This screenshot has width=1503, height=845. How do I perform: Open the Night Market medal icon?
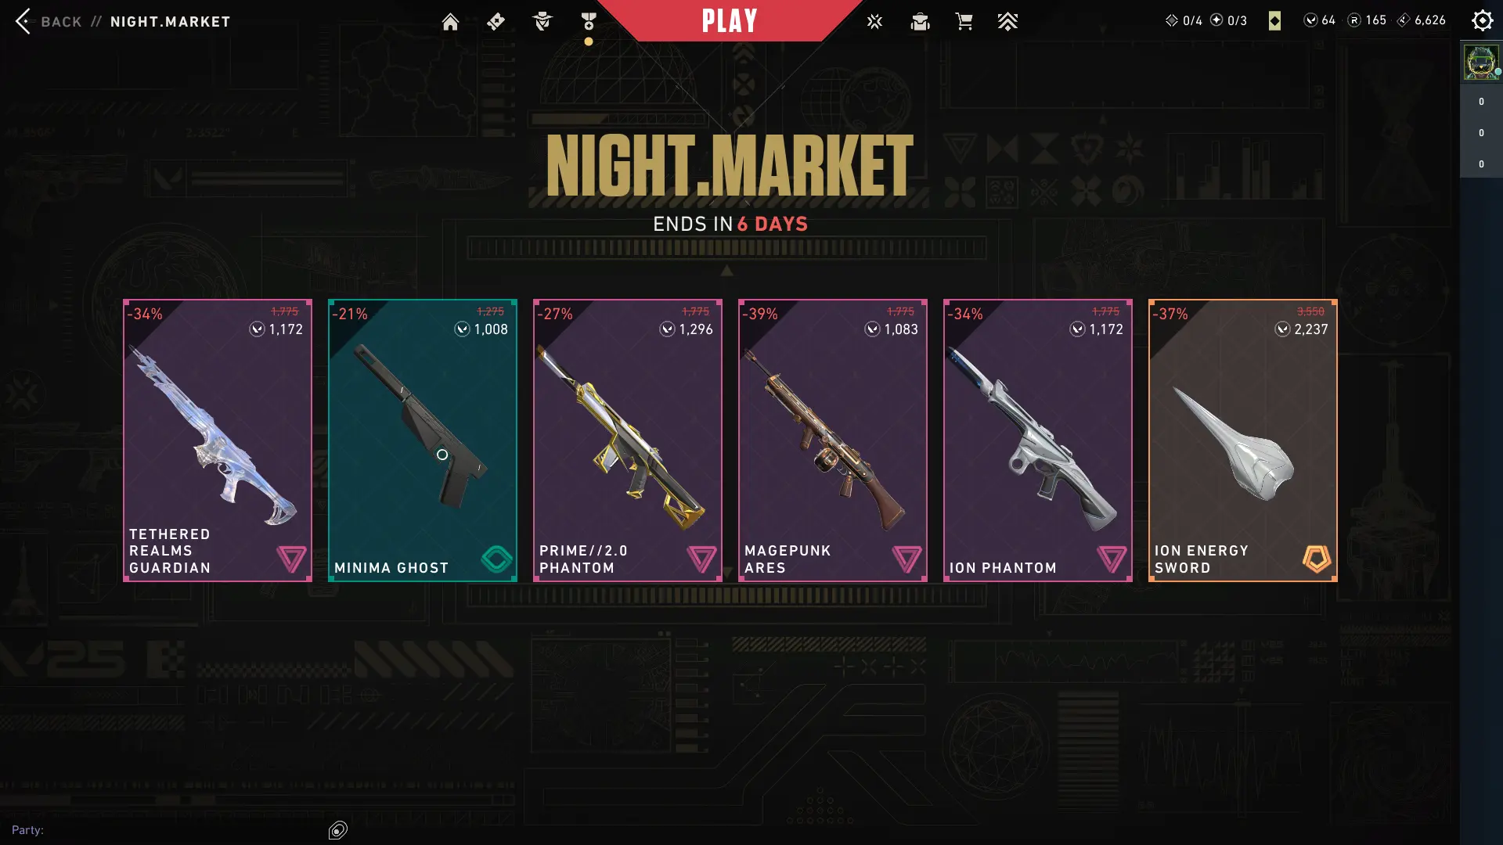coord(589,22)
